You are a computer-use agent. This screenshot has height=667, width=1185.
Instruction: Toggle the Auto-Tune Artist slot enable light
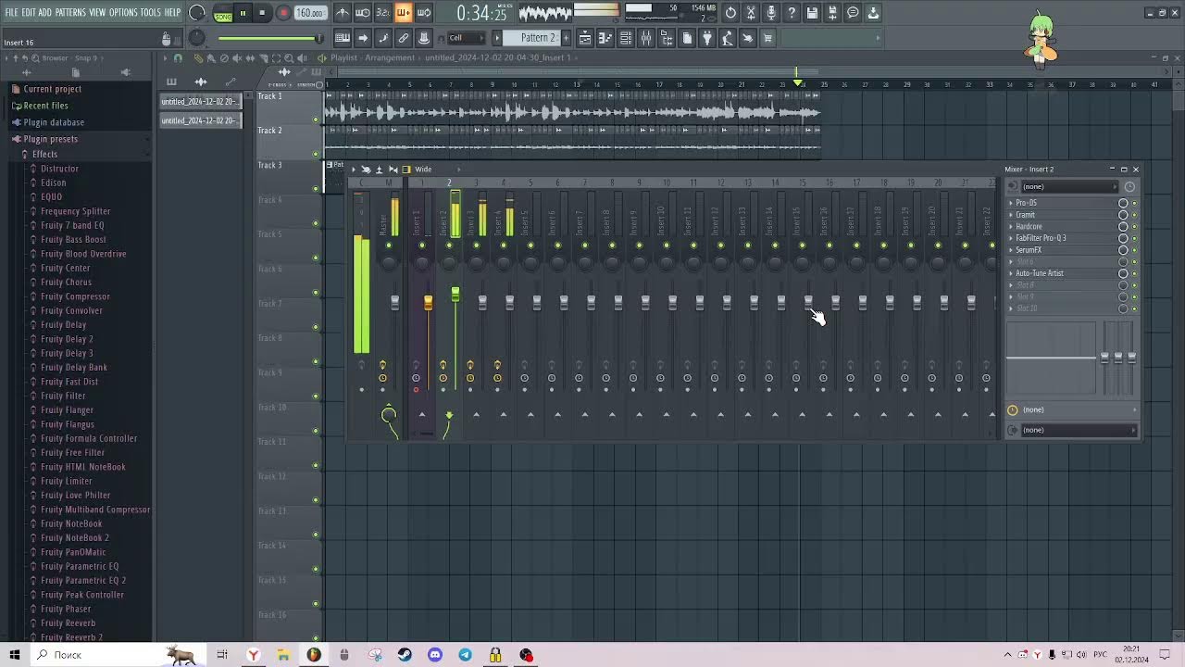click(x=1134, y=273)
